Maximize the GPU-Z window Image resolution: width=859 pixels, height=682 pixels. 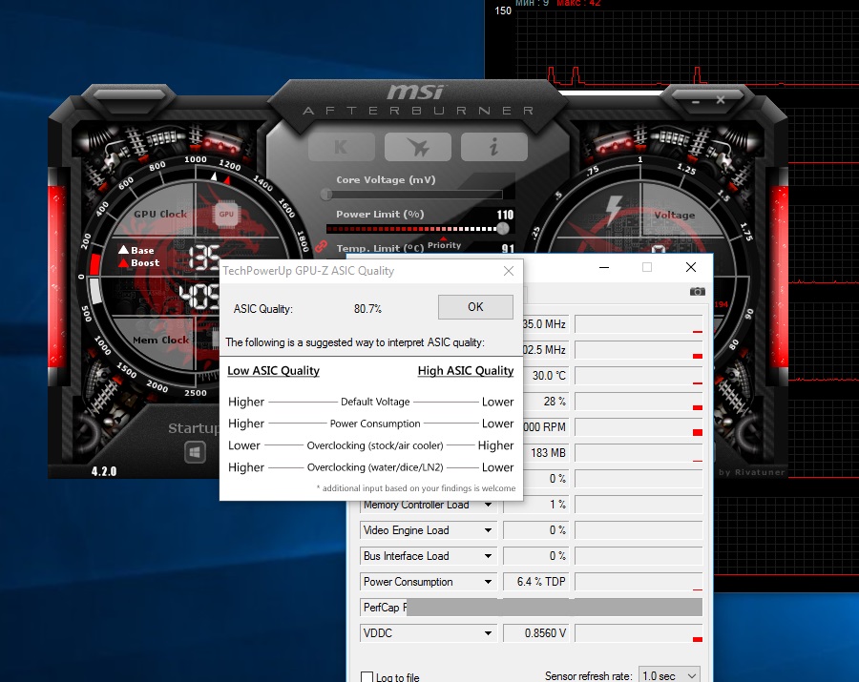[x=647, y=267]
